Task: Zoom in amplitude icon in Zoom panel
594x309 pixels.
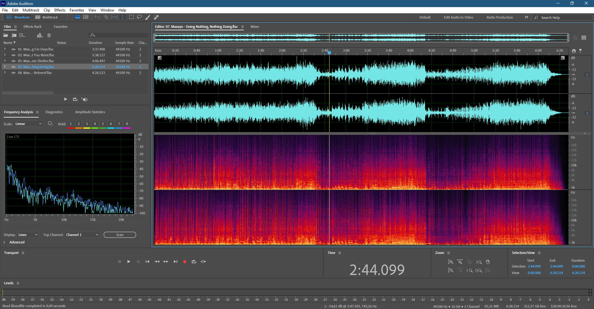Action: point(450,262)
